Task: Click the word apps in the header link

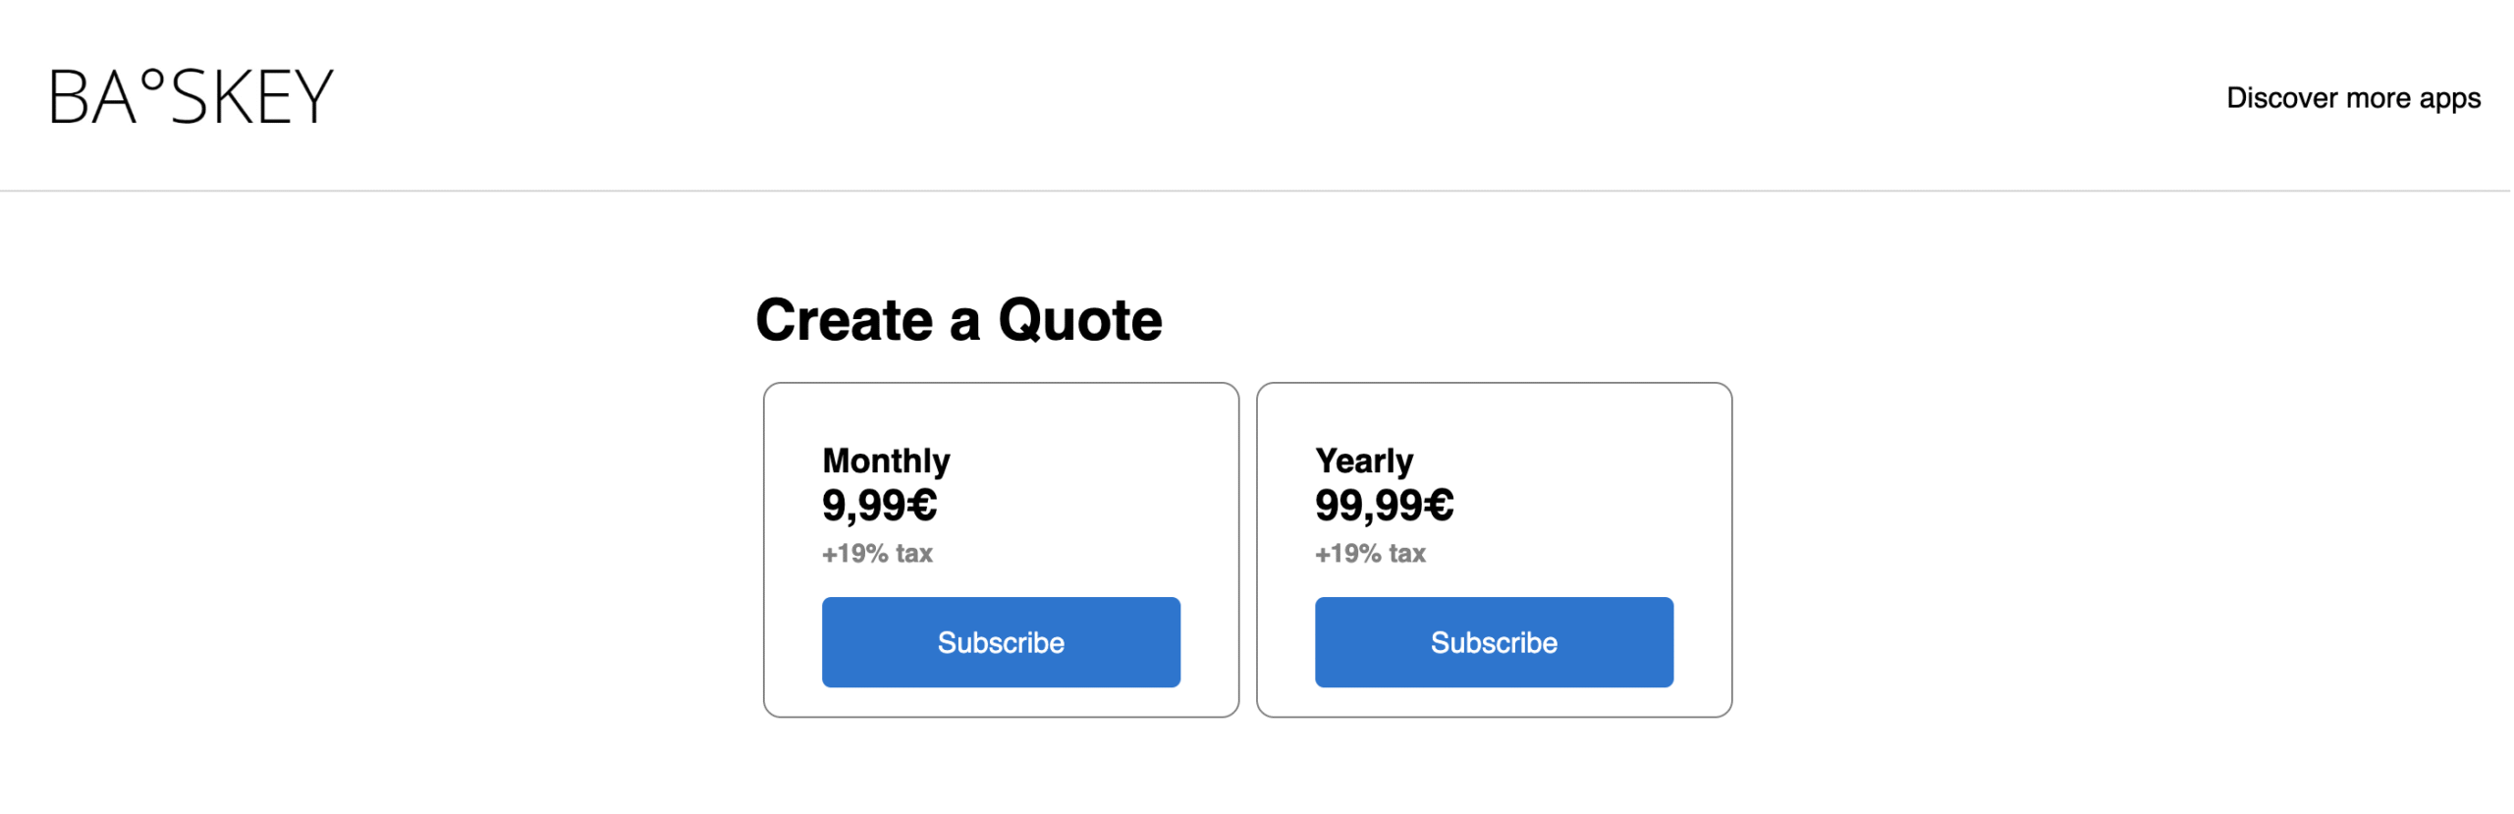Action: click(x=2449, y=99)
